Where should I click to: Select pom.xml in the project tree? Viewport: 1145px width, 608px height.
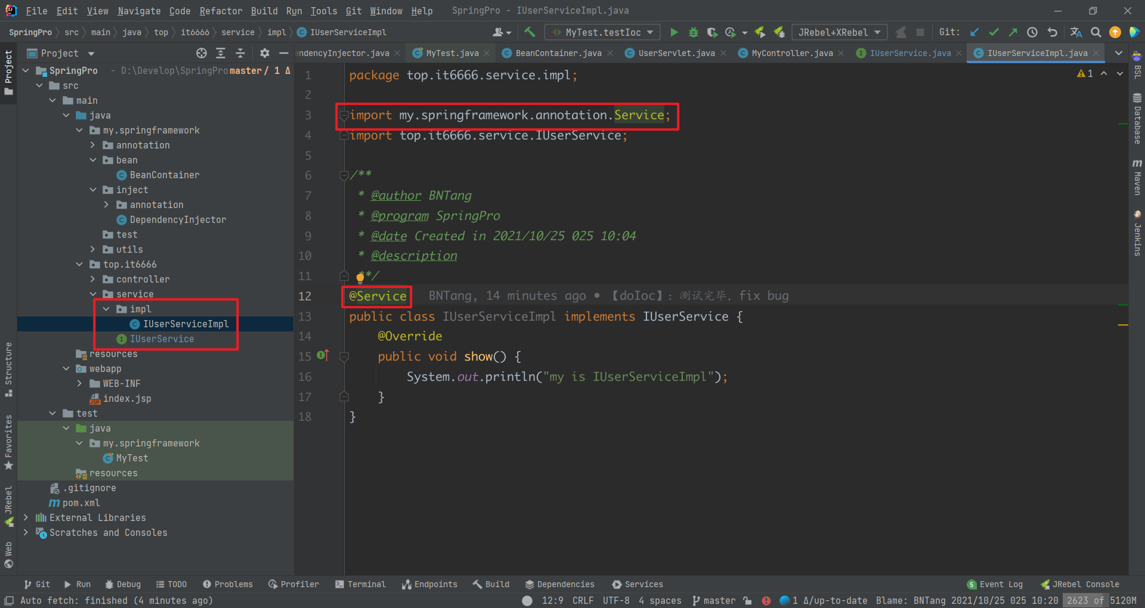75,502
